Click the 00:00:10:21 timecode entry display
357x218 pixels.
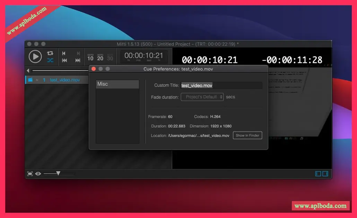pos(143,56)
